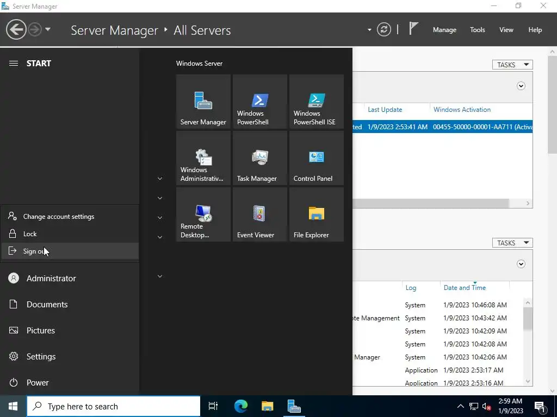Sort by the Windows Activation column header
Viewport: 557px width, 417px height.
tap(462, 110)
